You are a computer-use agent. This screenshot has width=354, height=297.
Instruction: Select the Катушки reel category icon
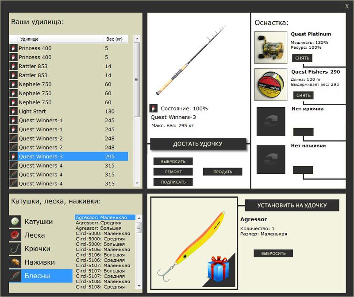pyautogui.click(x=15, y=221)
